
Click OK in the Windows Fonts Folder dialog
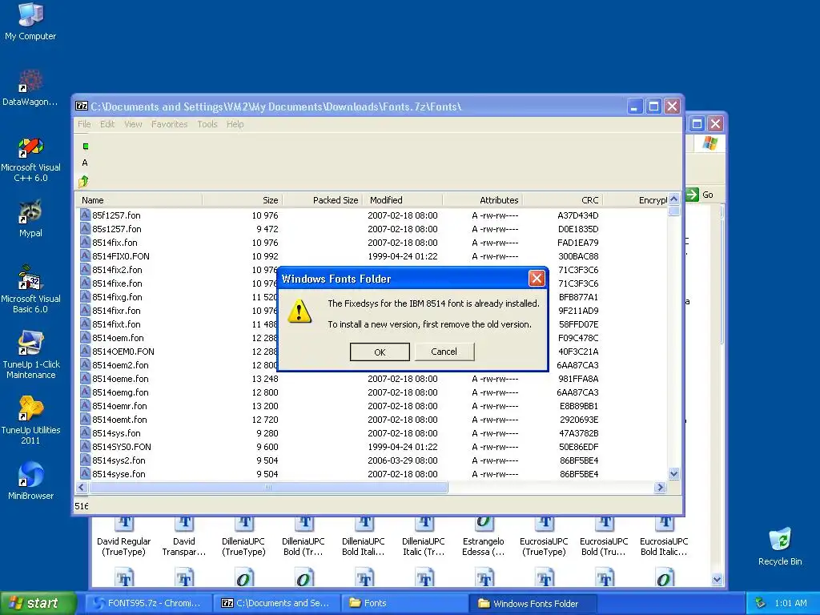click(x=380, y=352)
